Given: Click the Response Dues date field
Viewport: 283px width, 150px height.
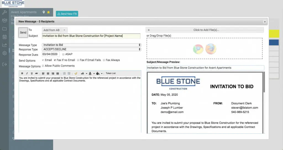Looking at the screenshot, I should coord(51,54).
